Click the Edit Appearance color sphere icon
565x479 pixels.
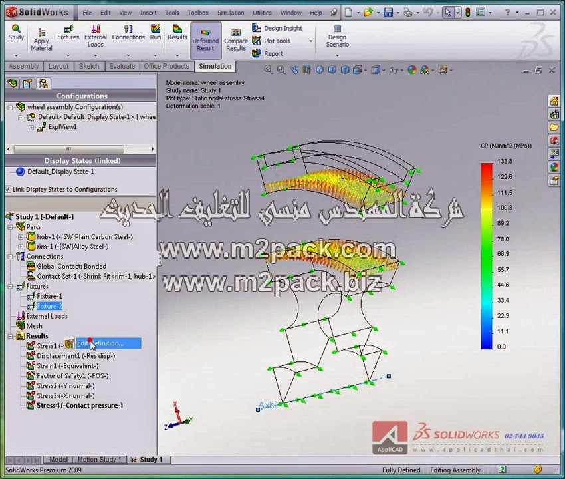point(412,70)
